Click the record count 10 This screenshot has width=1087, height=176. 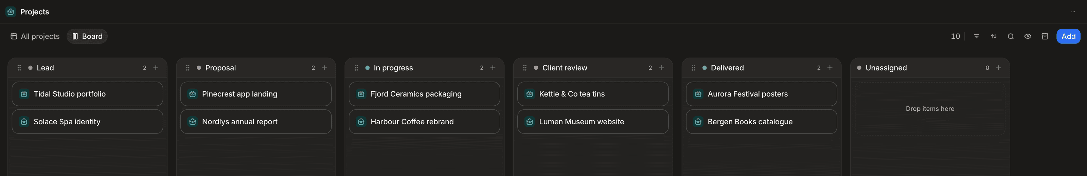[x=955, y=36]
